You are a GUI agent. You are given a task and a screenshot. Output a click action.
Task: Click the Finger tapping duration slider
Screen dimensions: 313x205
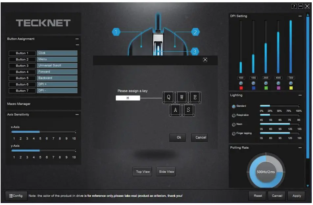[x=279, y=133]
